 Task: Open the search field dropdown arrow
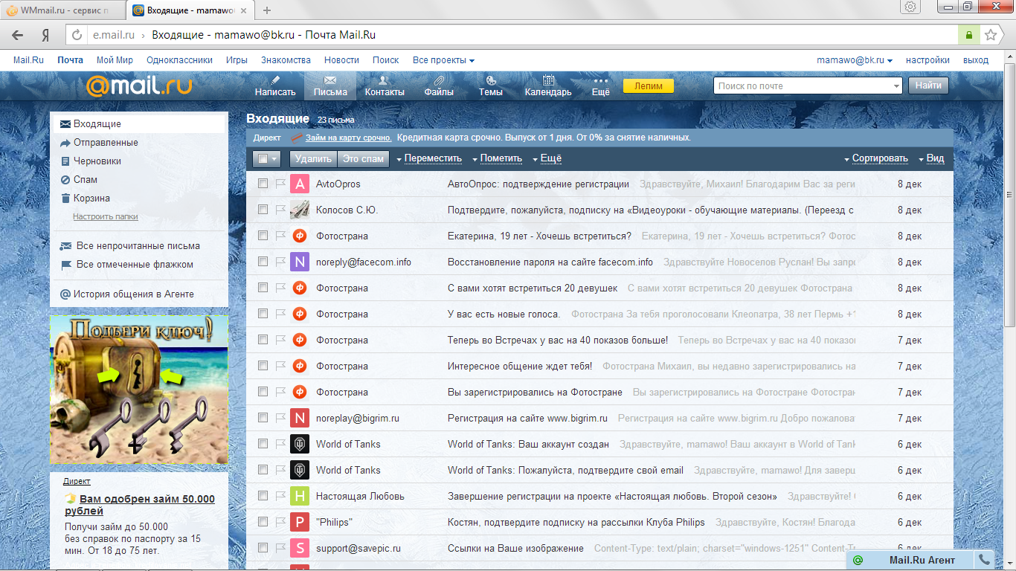point(896,86)
